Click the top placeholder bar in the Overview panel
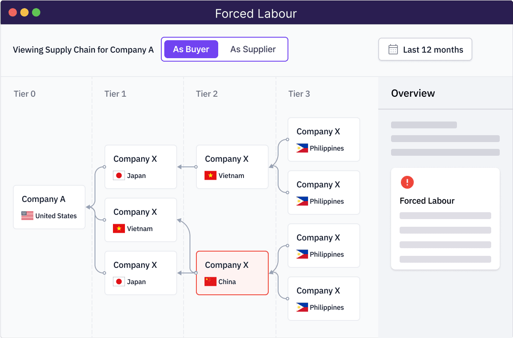Viewport: 513px width, 338px height. 424,125
